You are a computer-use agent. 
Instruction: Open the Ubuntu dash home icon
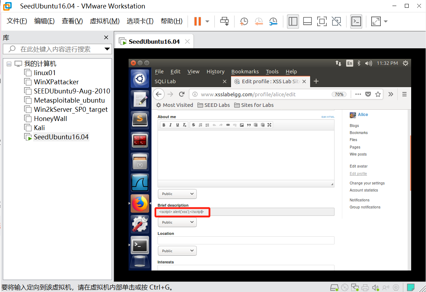pos(140,78)
